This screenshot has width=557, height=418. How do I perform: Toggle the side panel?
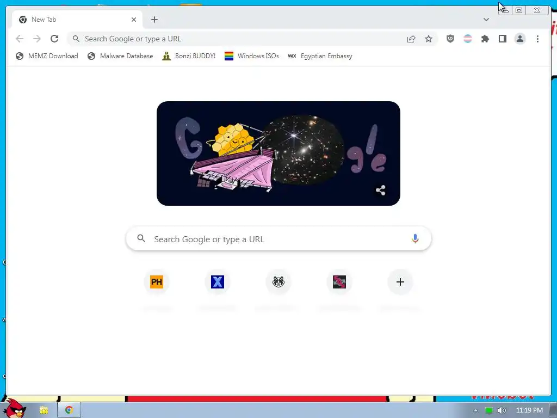pyautogui.click(x=502, y=39)
